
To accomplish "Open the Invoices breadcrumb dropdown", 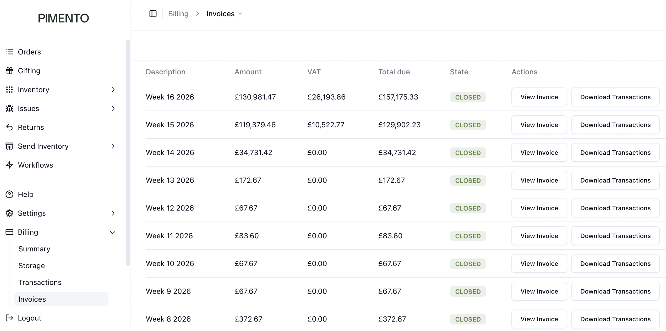I will click(x=224, y=14).
